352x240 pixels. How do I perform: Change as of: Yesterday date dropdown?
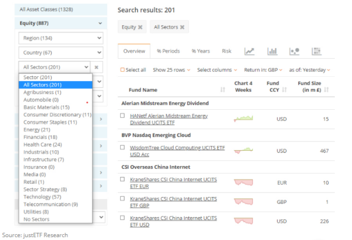310,70
